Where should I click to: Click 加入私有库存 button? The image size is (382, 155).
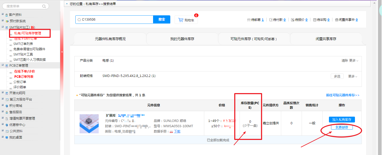pyautogui.click(x=342, y=120)
